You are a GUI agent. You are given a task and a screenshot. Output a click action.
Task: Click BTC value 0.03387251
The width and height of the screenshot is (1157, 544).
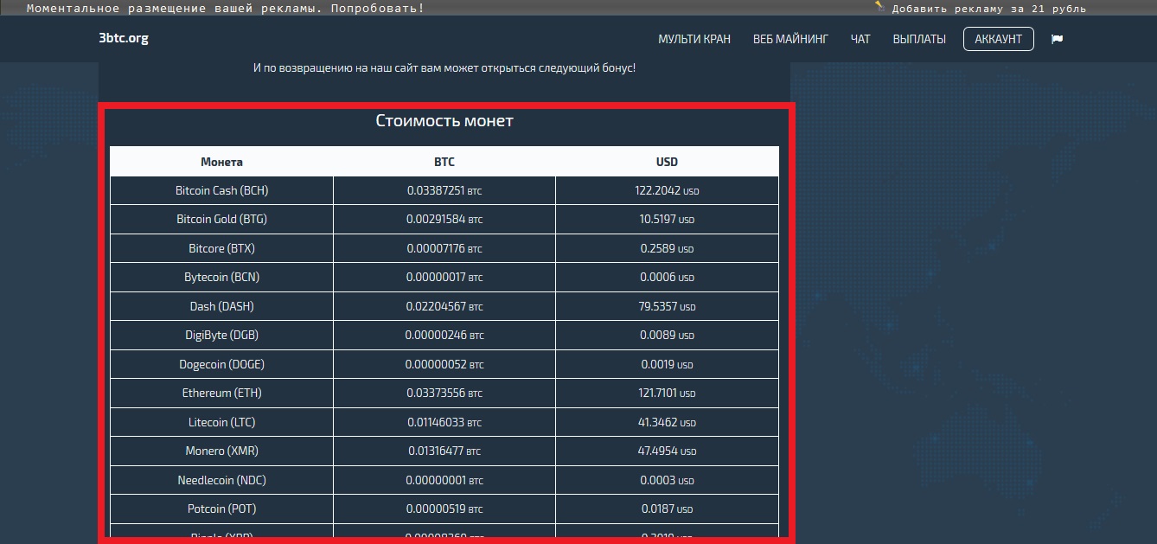444,190
